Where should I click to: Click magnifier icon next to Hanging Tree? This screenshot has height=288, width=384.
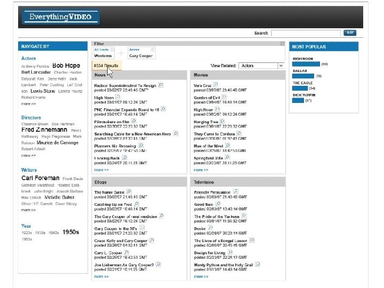coord(222,121)
